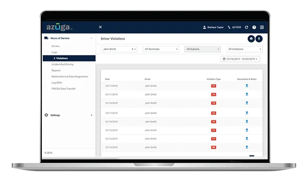Close the sidebar with X icon
The width and height of the screenshot is (306, 182).
tap(100, 27)
